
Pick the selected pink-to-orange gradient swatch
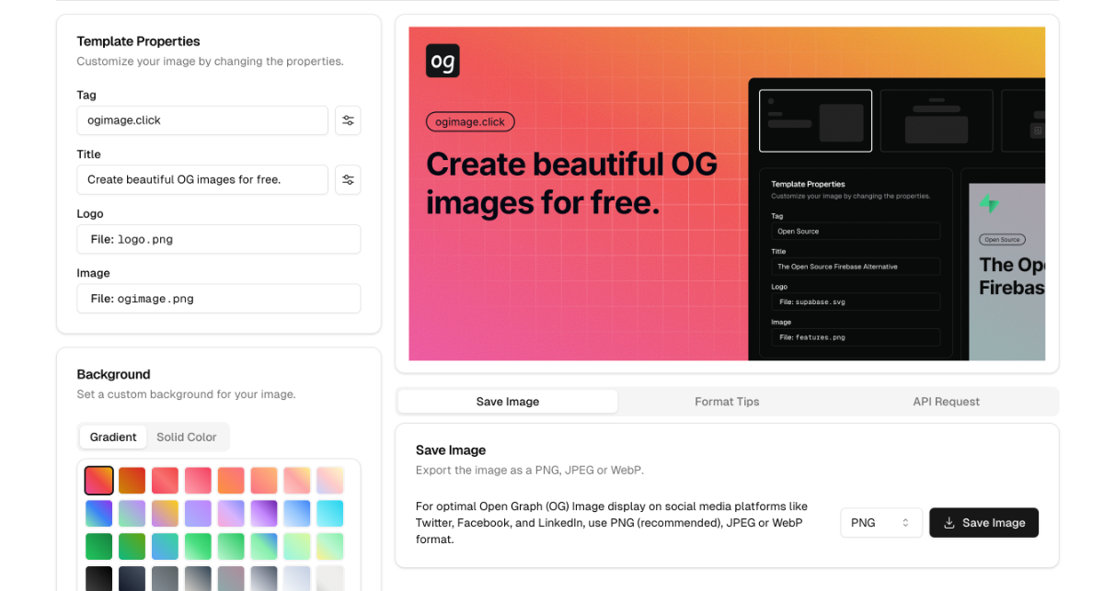point(98,480)
